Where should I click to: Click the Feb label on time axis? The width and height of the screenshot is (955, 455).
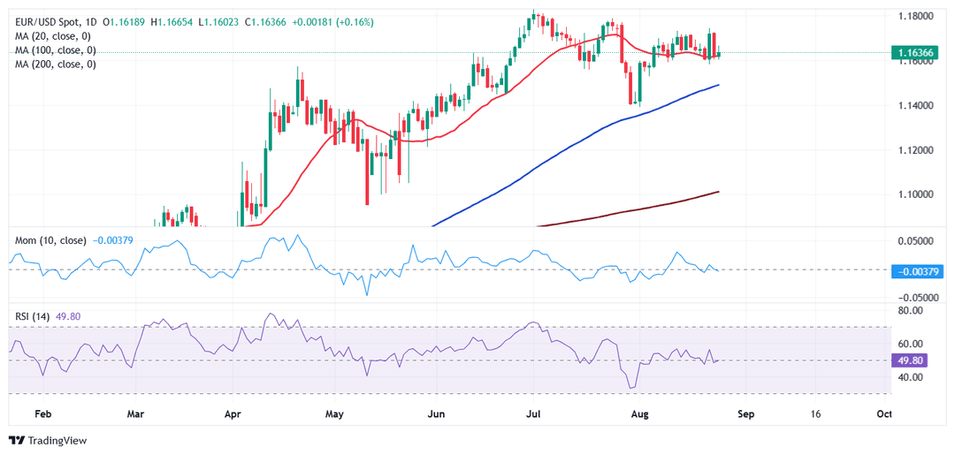43,413
